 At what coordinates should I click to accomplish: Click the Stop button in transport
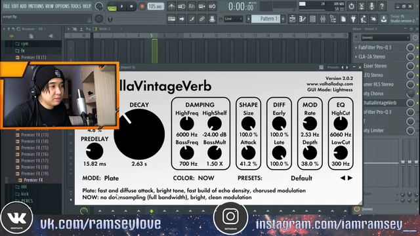point(131,7)
